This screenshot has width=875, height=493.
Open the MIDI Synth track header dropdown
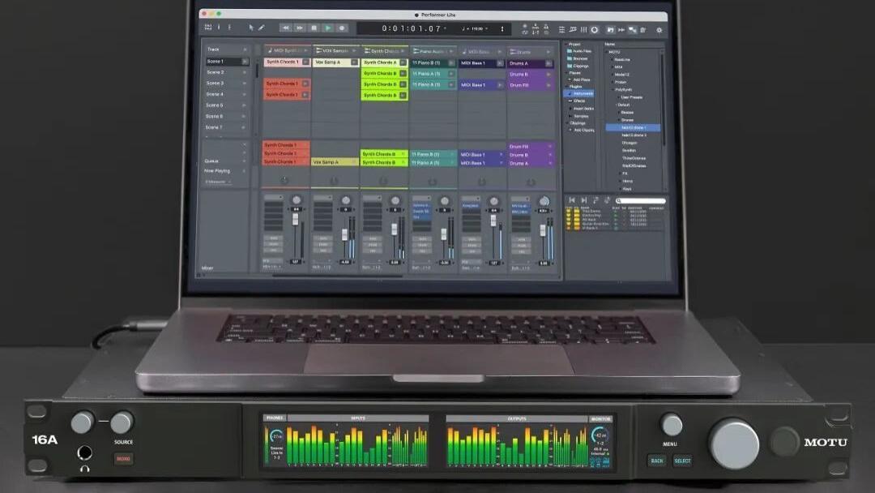[305, 51]
